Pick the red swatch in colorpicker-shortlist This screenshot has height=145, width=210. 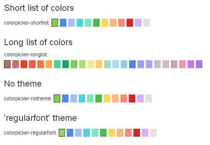point(130,23)
